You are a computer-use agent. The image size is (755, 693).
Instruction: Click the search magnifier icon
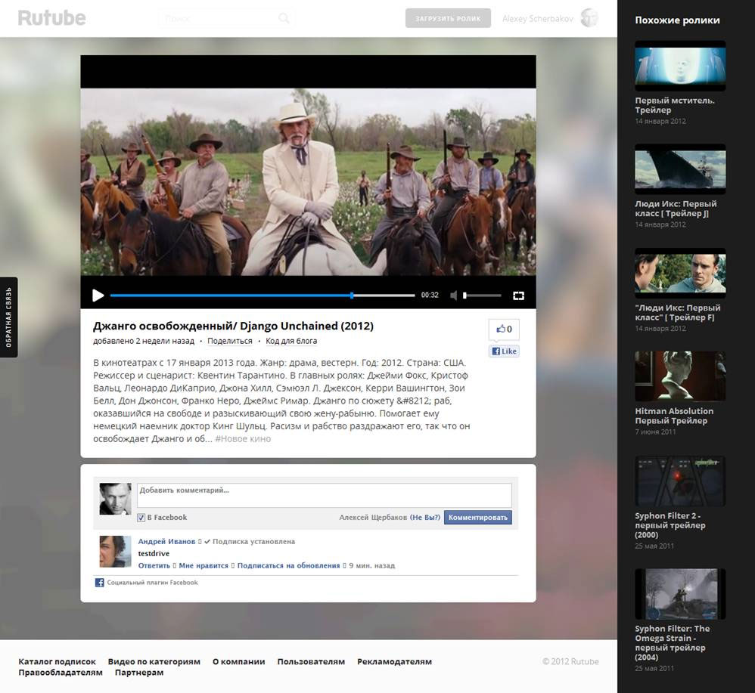click(x=284, y=18)
